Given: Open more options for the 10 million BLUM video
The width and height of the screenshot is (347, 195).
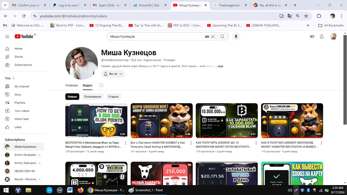Looking at the screenshot, I should click(256, 143).
